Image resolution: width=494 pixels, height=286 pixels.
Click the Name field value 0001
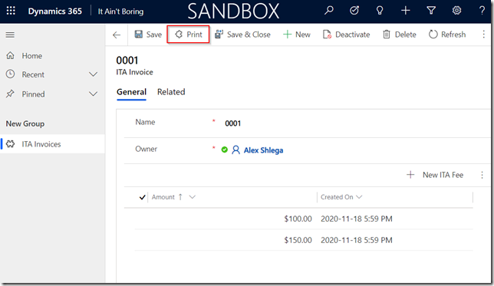pyautogui.click(x=233, y=123)
